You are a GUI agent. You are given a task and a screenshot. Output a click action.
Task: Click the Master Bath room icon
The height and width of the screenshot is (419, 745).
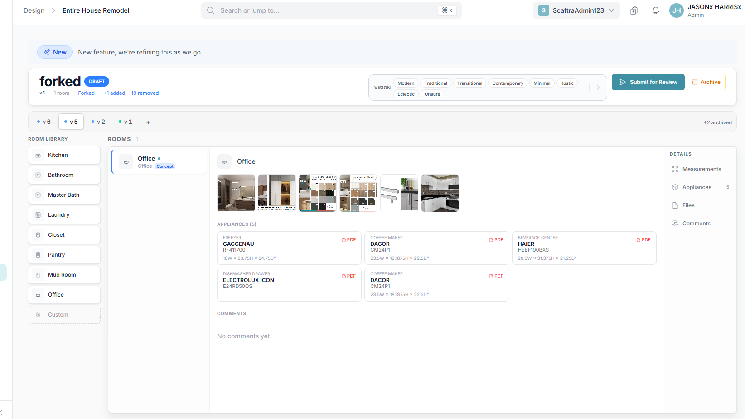(x=38, y=195)
